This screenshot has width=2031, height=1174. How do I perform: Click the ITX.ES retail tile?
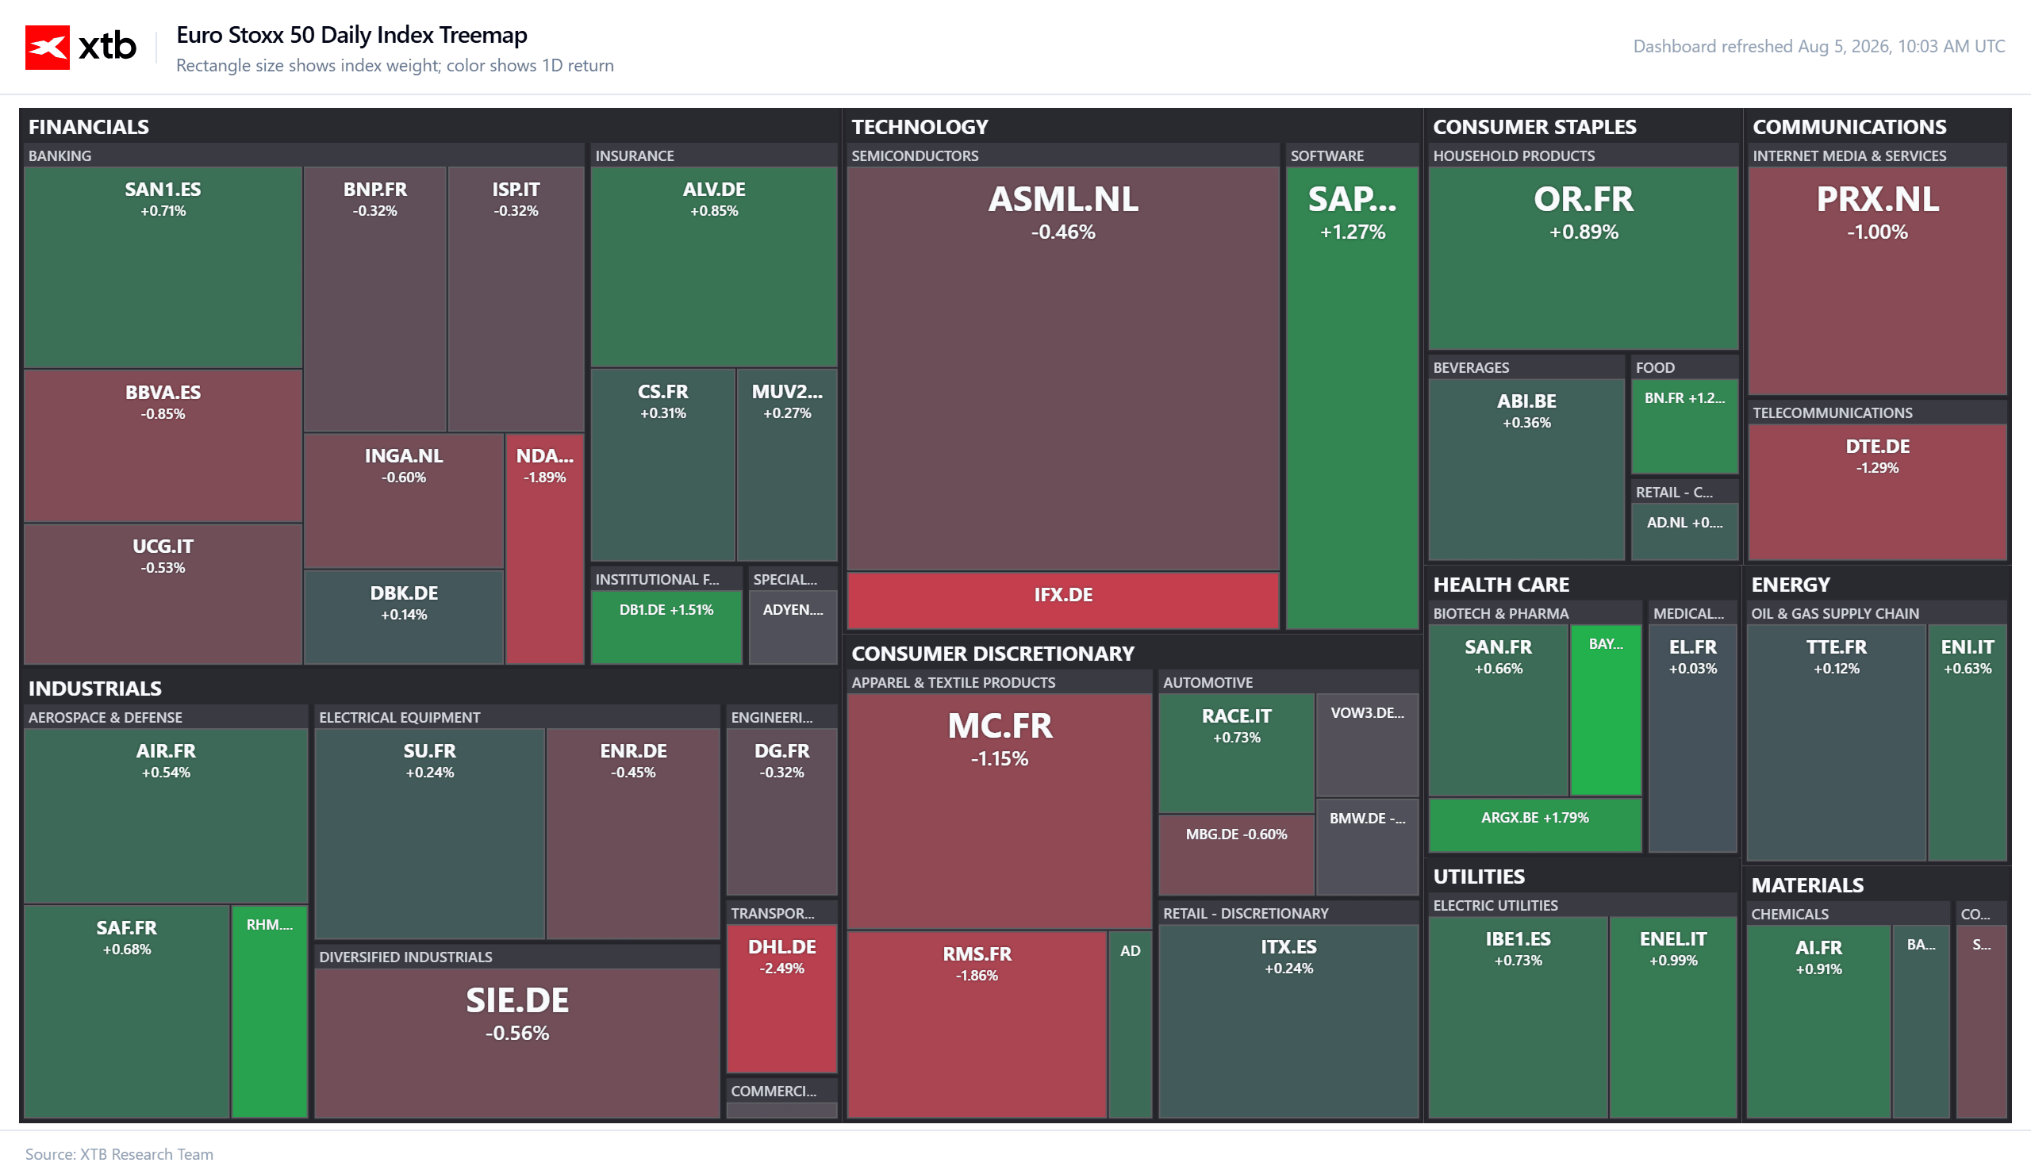[1288, 1021]
